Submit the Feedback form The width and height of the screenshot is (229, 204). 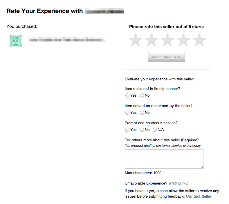(166, 57)
